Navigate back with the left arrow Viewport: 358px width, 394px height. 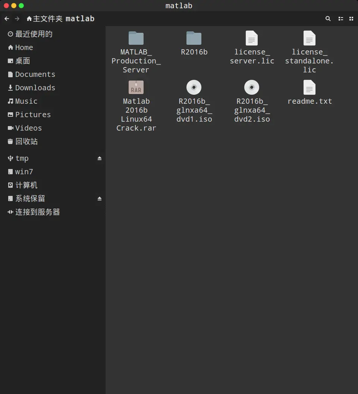point(6,19)
